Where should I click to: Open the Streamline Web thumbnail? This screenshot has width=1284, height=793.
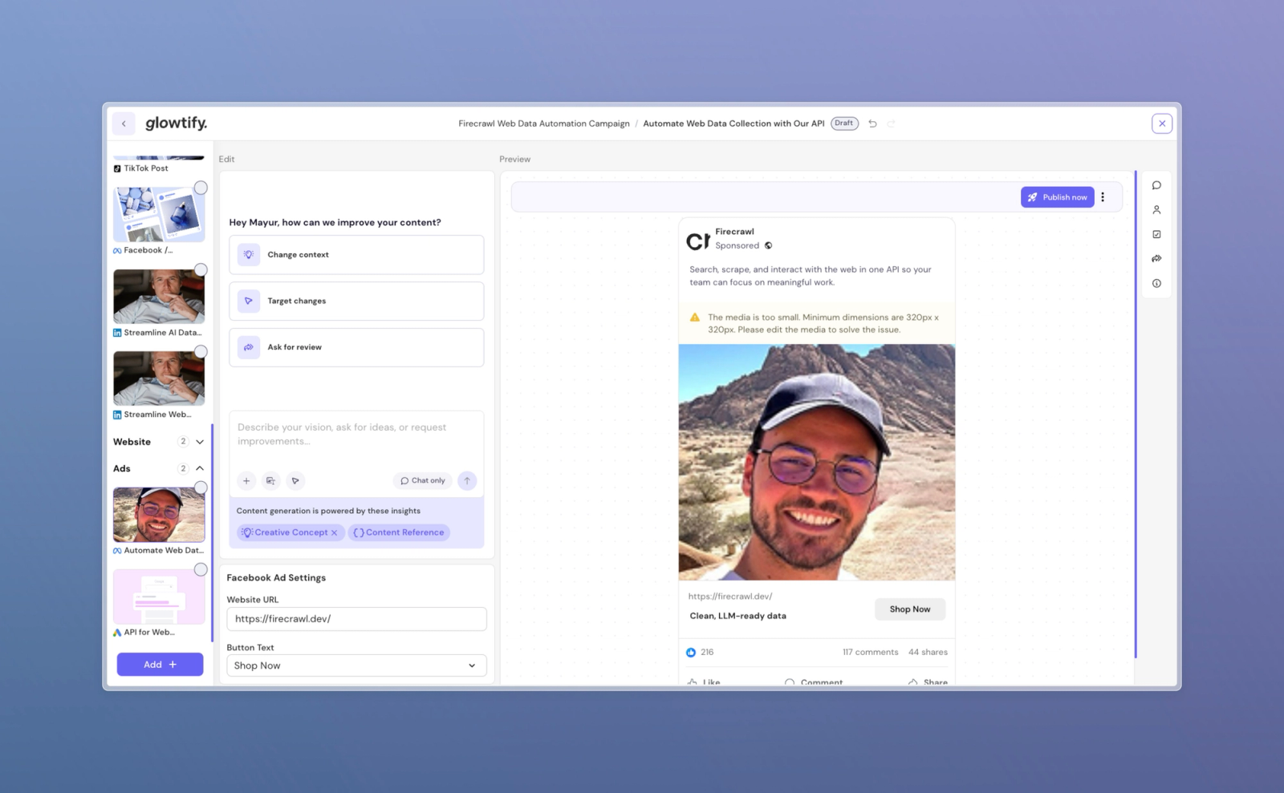(x=159, y=378)
